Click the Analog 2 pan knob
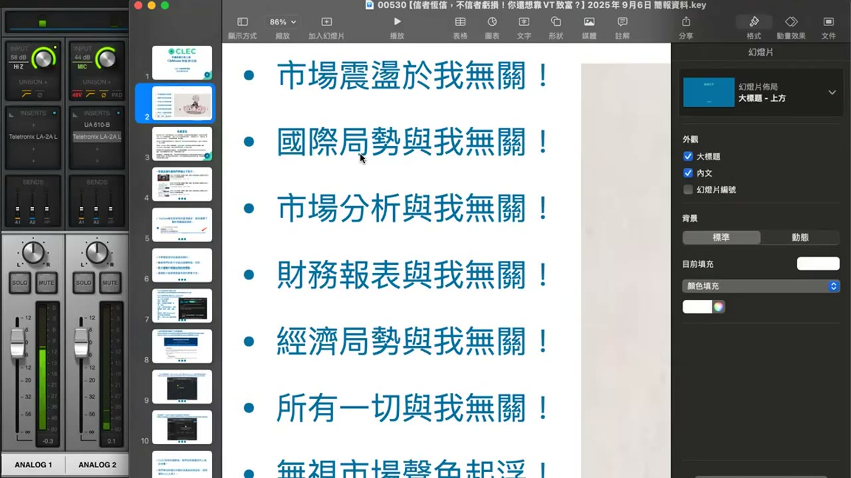This screenshot has height=478, width=851. tap(97, 252)
